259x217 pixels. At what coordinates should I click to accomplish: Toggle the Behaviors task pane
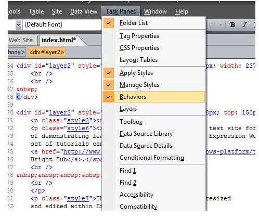[x=154, y=97]
